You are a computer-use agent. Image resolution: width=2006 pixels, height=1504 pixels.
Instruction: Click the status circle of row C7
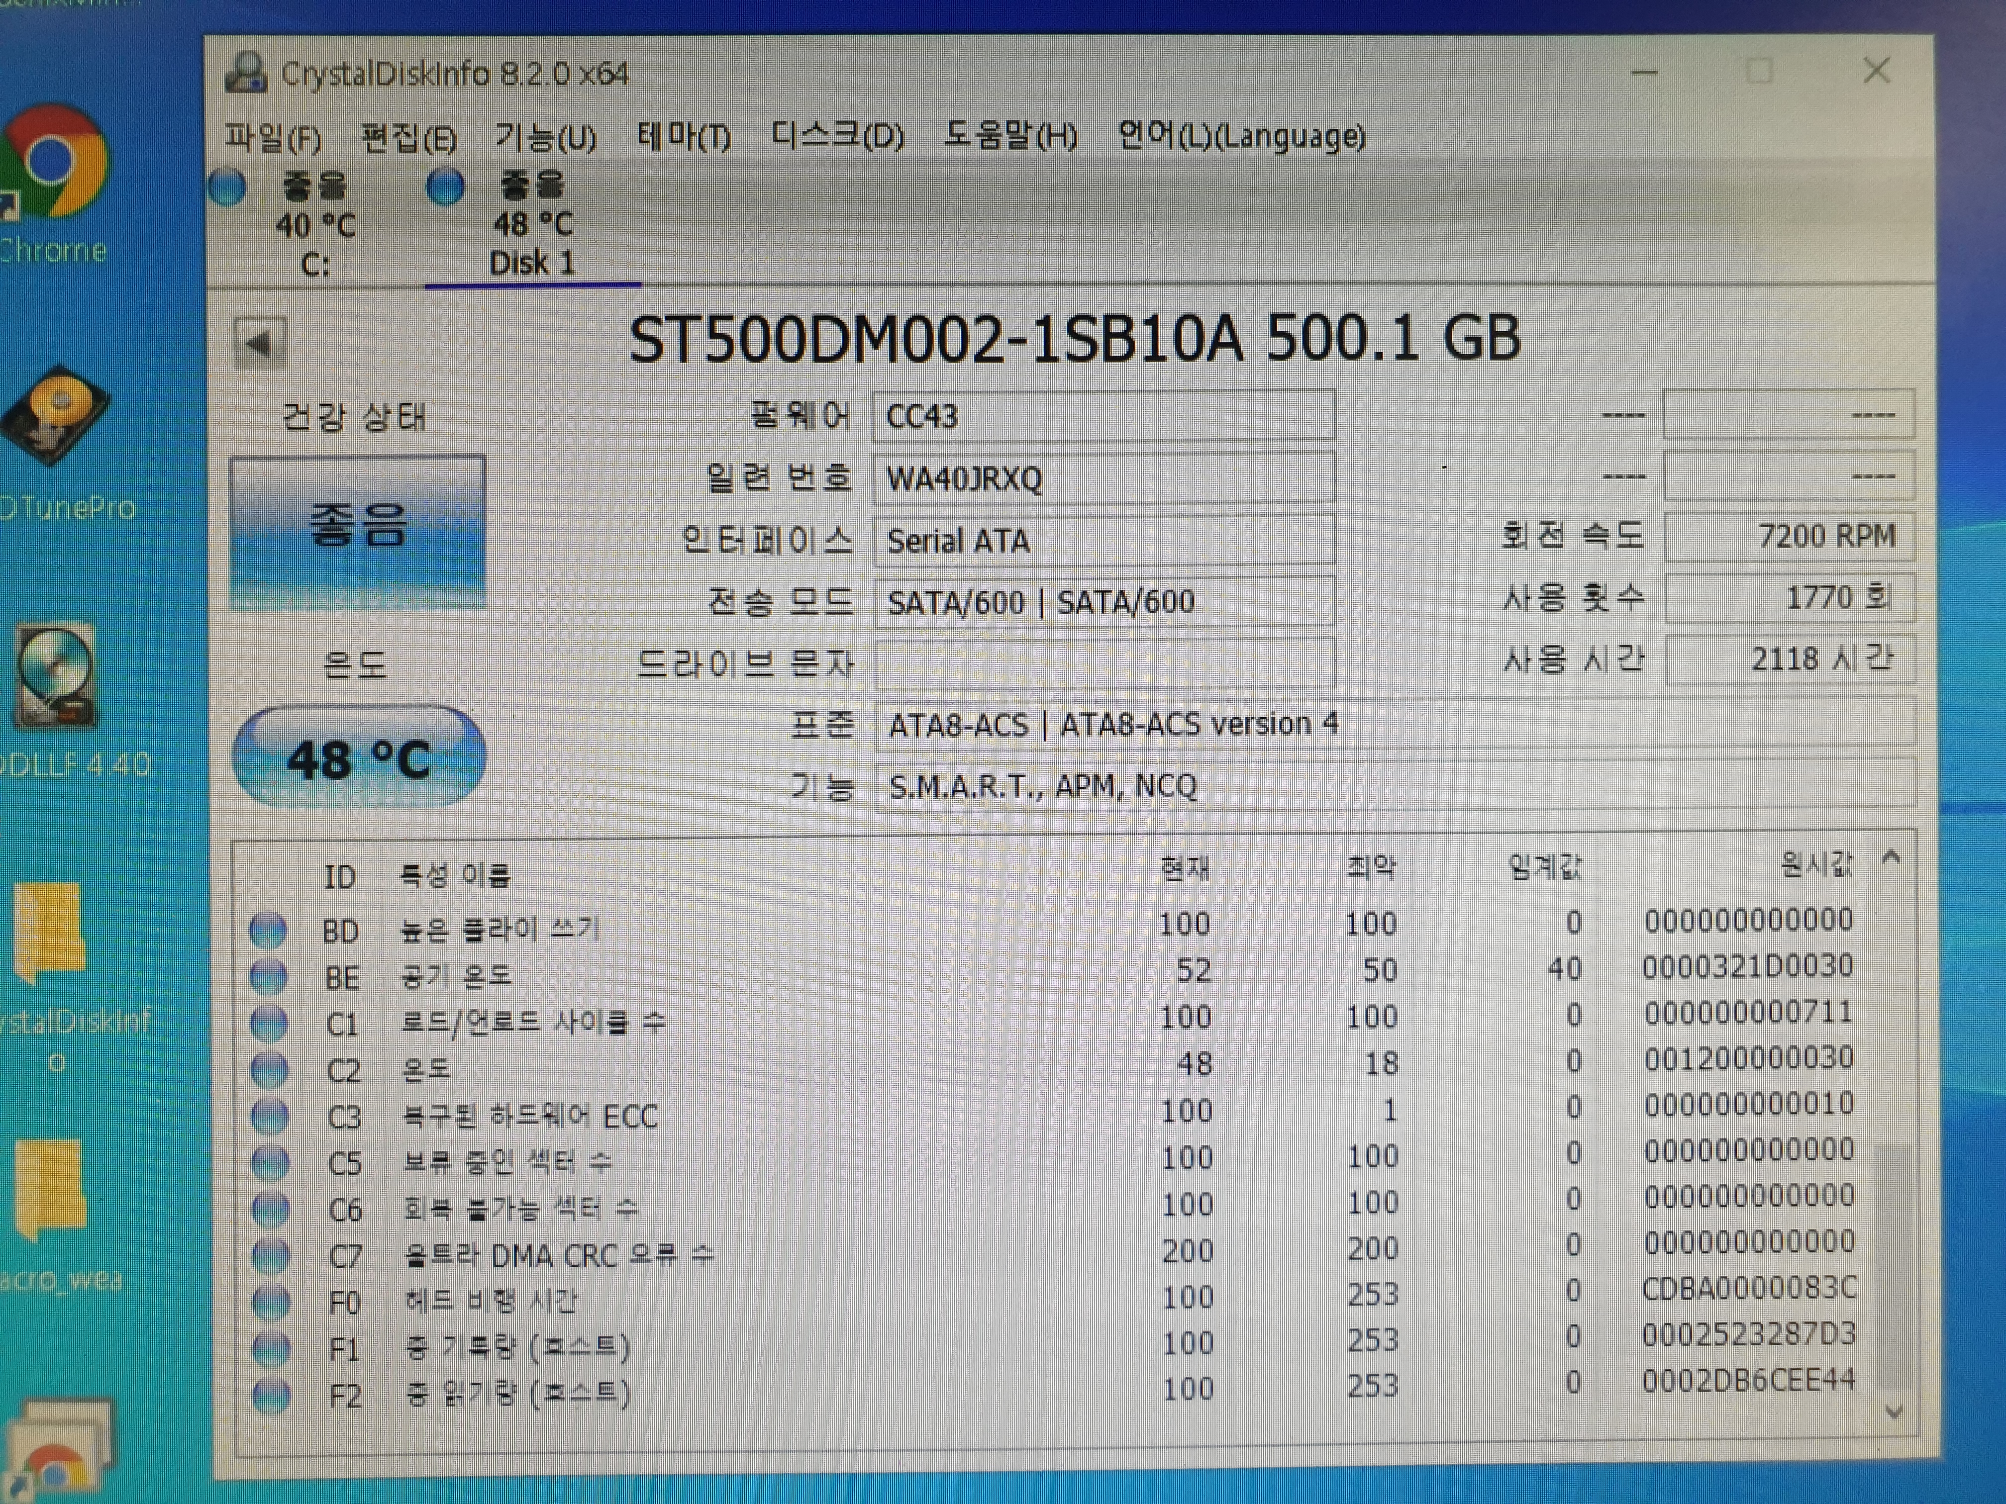point(271,1256)
